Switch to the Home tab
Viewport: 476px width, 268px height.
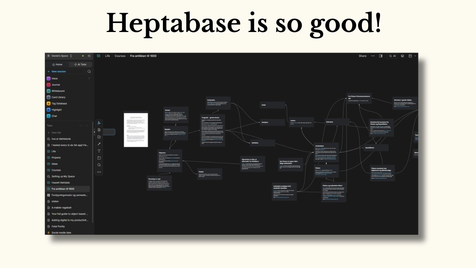click(x=57, y=64)
